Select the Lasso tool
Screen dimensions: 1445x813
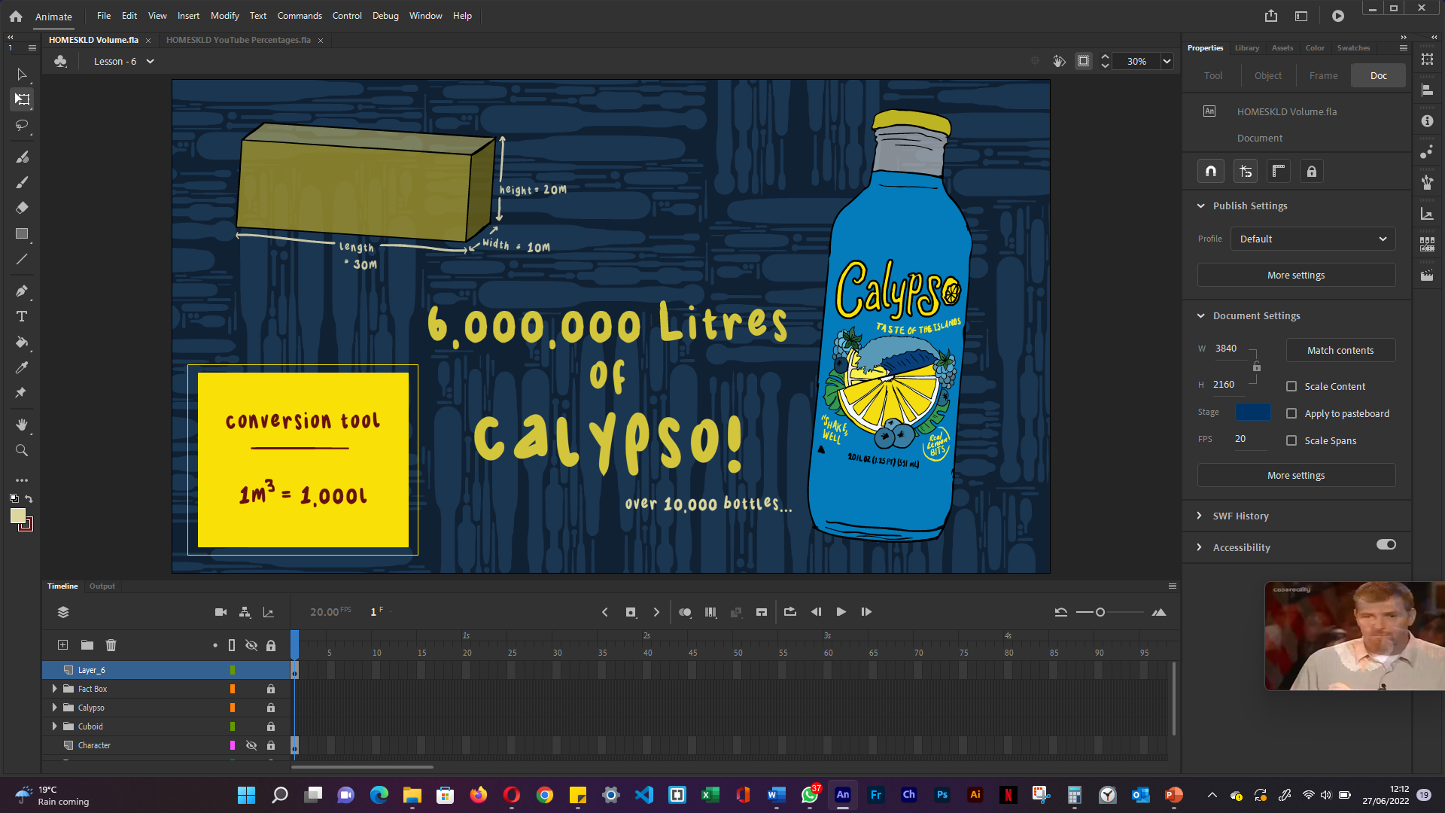[22, 125]
